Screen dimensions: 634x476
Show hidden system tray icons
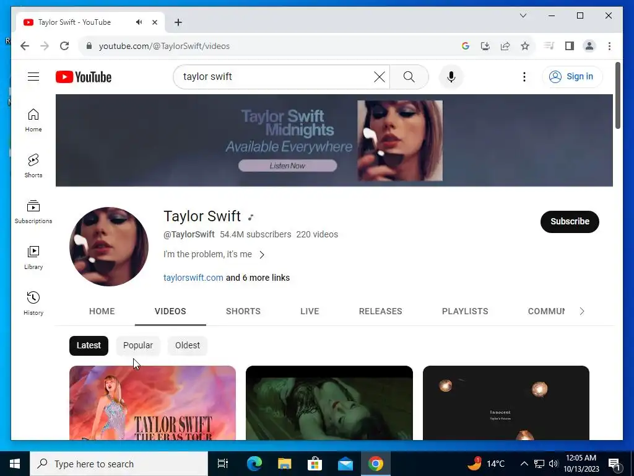[524, 464]
